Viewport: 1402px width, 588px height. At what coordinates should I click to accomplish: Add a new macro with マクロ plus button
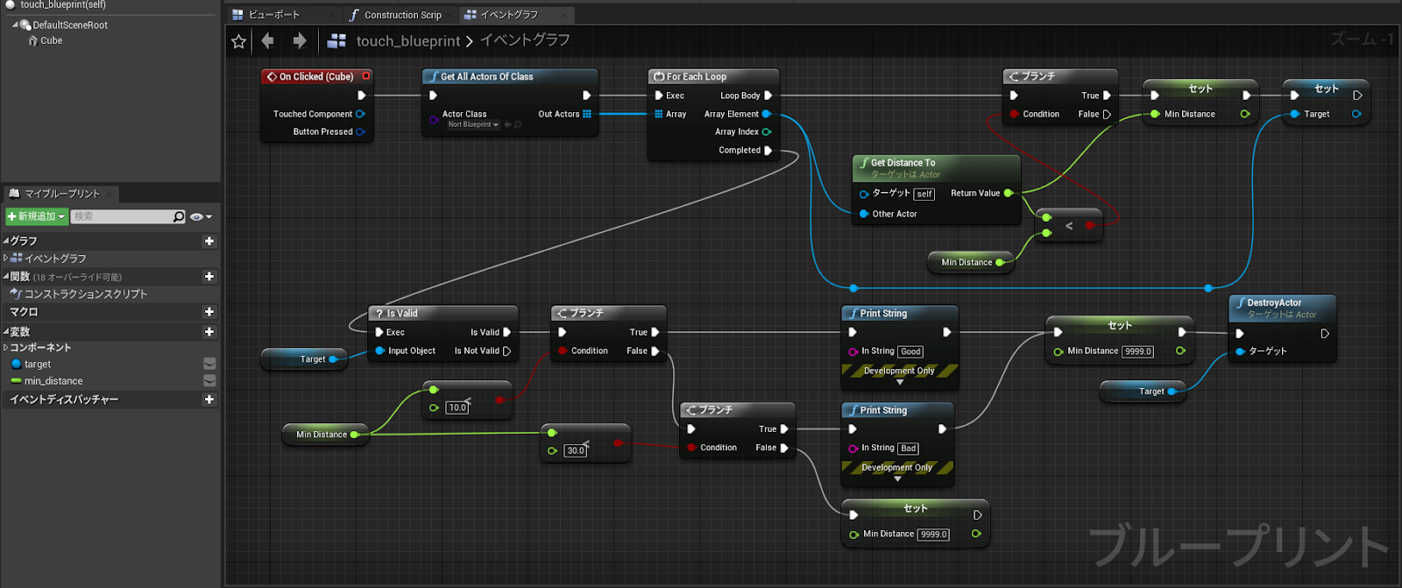[x=209, y=312]
